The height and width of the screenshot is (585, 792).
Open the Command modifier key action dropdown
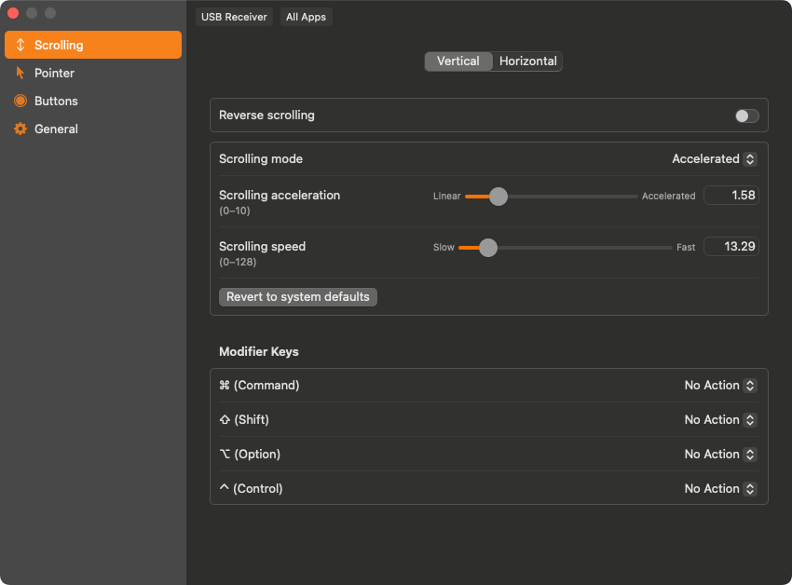[719, 386]
